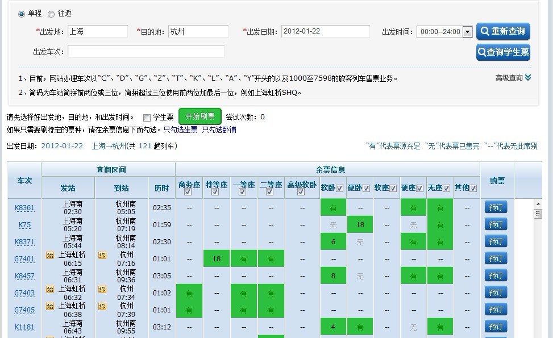
Task: Click the results table scrollbar thumb
Action: (x=538, y=214)
